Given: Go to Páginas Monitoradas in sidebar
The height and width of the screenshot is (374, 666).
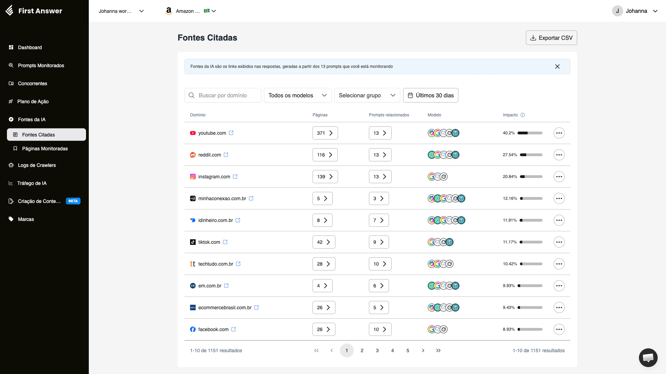Looking at the screenshot, I should click(x=45, y=149).
